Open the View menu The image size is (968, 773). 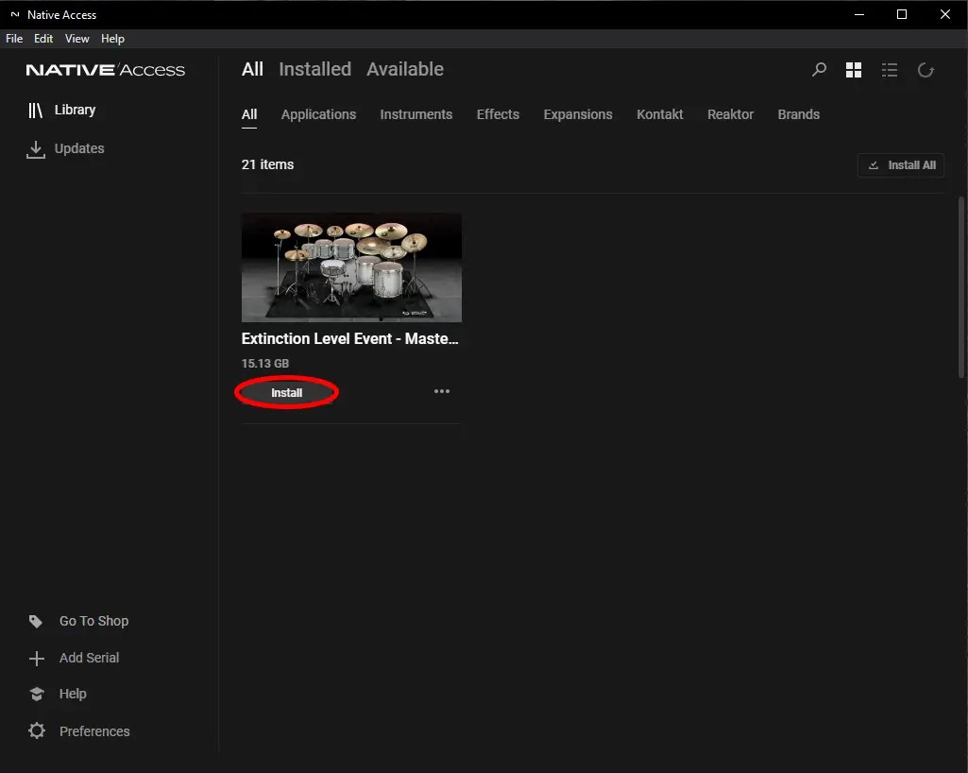pyautogui.click(x=77, y=39)
